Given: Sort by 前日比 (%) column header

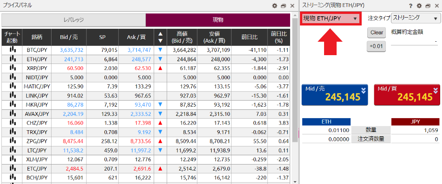Looking at the screenshot, I should pos(279,38).
